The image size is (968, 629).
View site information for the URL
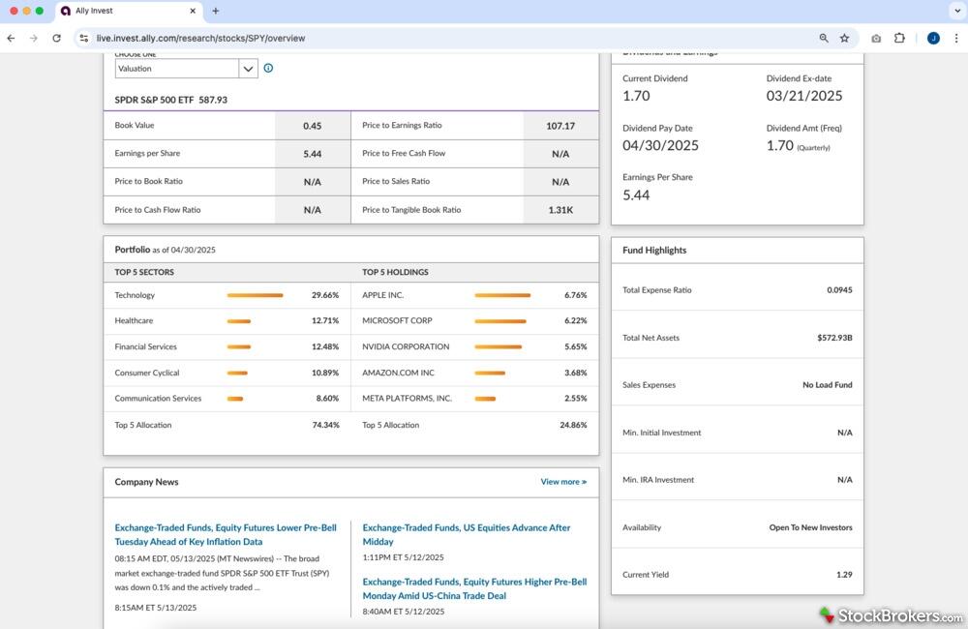84,39
